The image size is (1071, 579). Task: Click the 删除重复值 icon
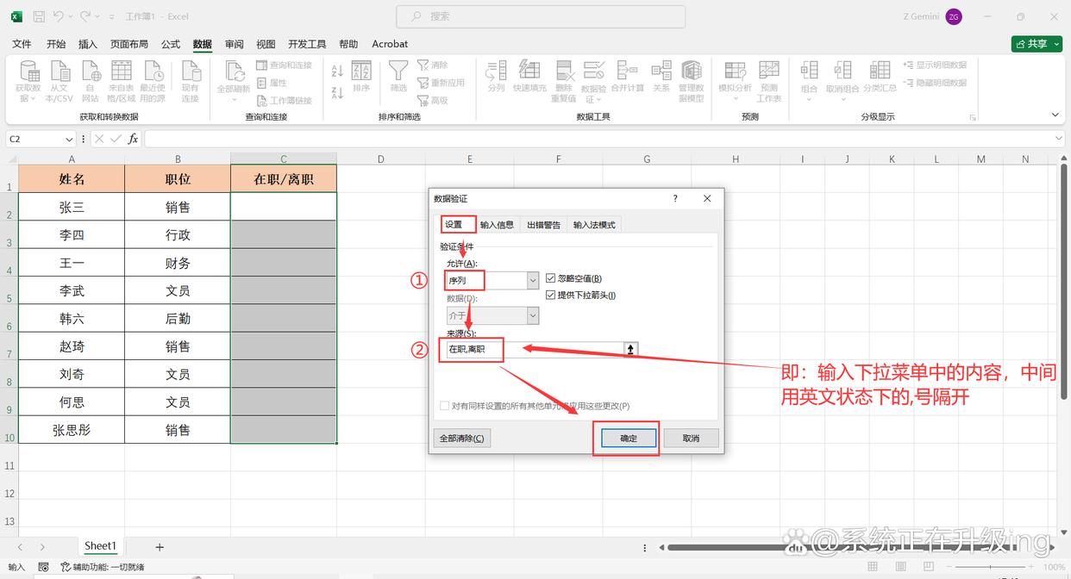(x=564, y=72)
